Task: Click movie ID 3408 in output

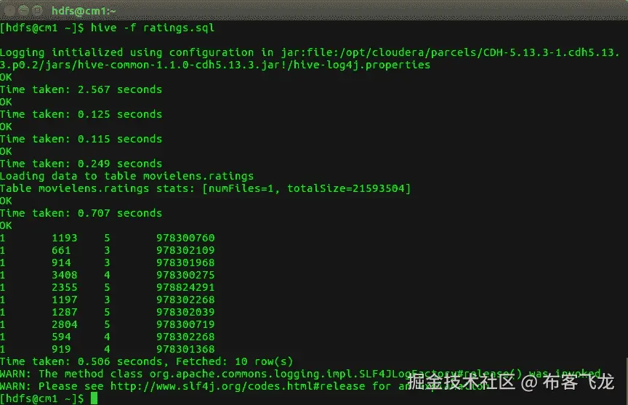Action: point(65,275)
